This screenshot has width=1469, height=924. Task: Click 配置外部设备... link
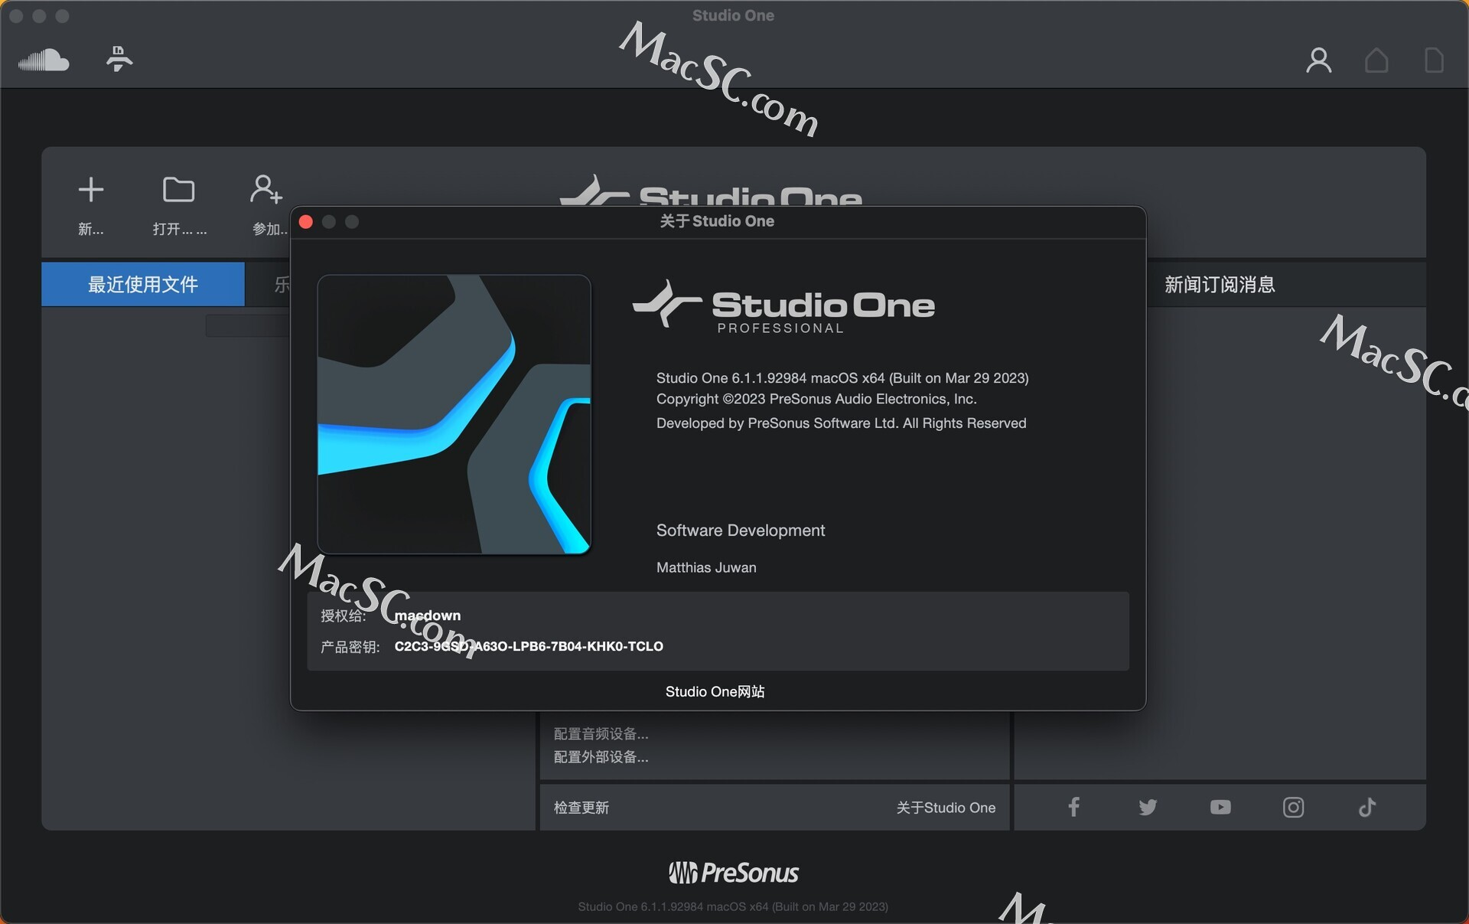[x=601, y=757]
